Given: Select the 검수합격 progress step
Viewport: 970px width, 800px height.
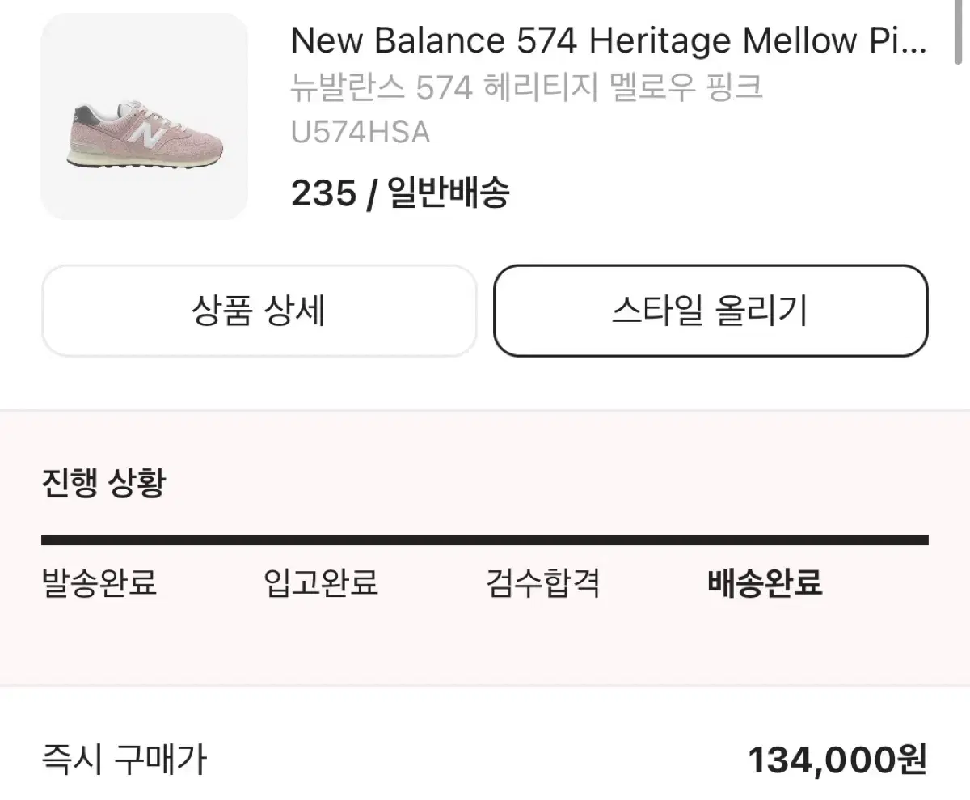Looking at the screenshot, I should [543, 582].
